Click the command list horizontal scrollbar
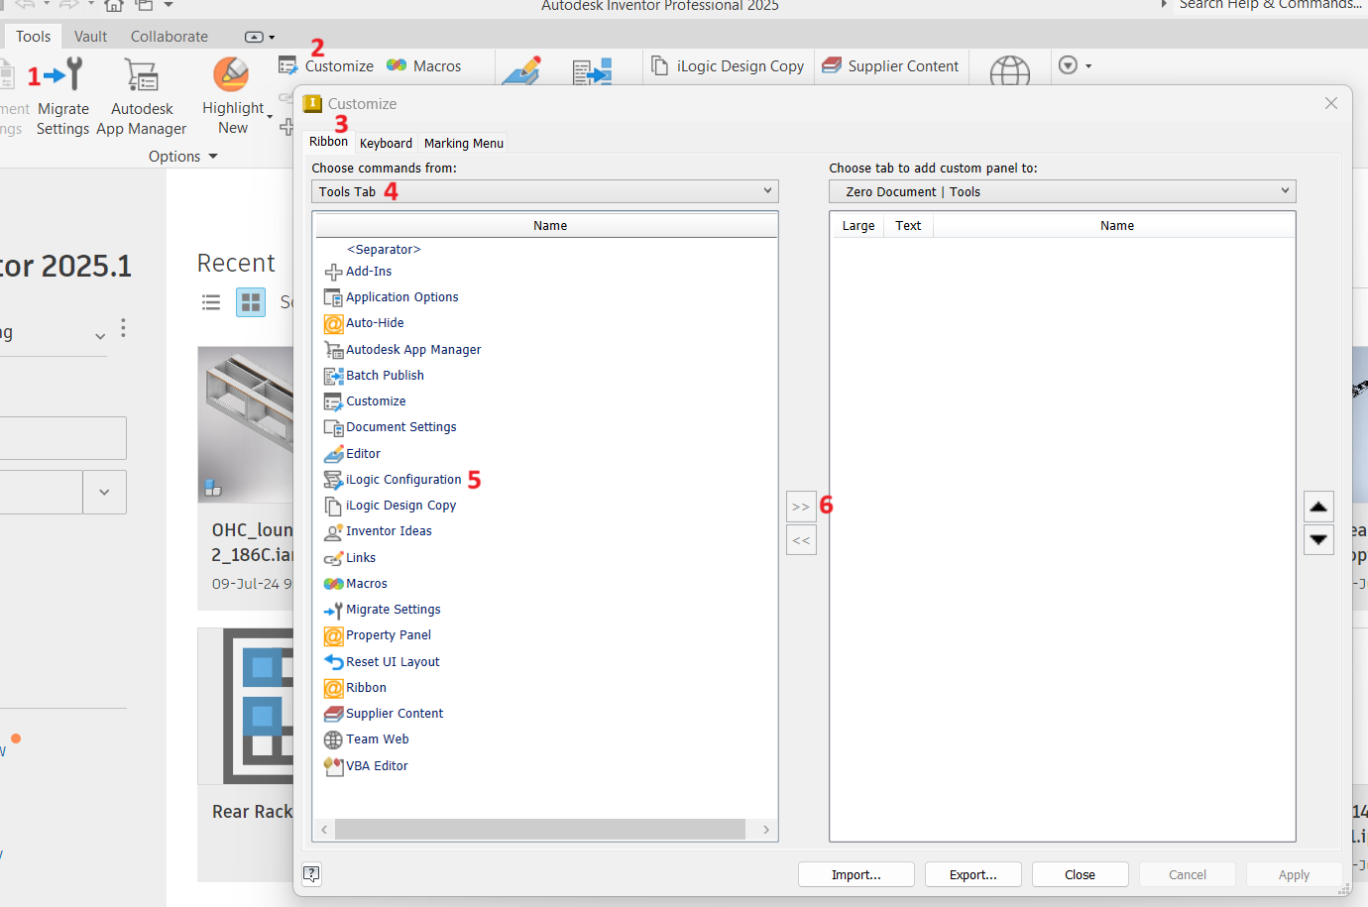This screenshot has height=907, width=1368. (540, 830)
